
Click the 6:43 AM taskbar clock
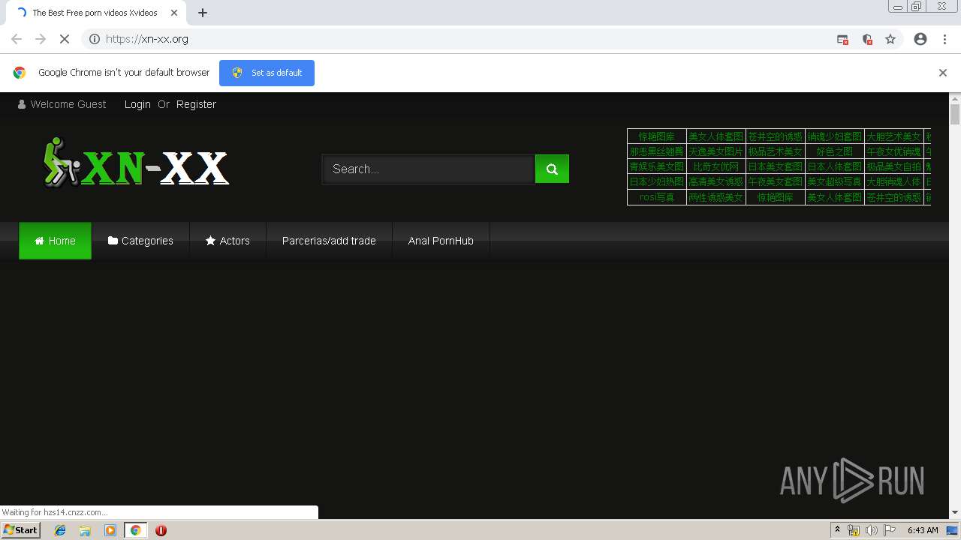[x=922, y=530]
